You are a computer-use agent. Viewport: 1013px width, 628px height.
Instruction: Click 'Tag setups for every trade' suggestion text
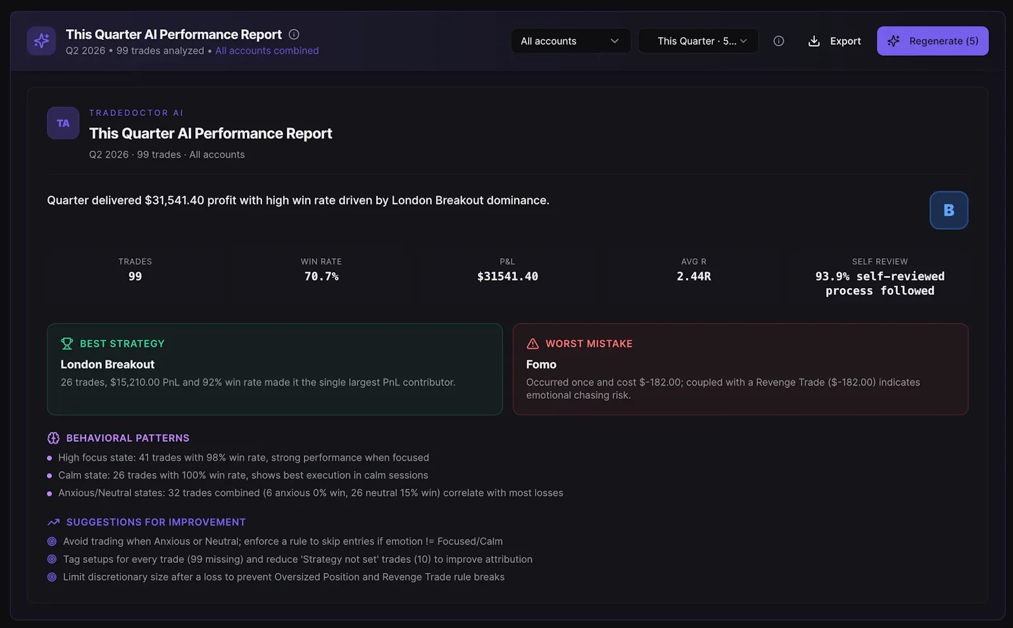coord(298,559)
